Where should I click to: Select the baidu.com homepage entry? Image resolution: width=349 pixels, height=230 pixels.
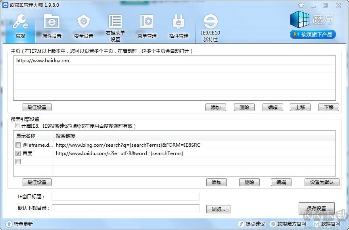[x=79, y=61]
